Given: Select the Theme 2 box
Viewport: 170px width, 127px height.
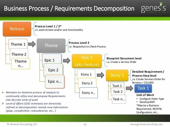Looking at the screenshot, I should tap(19, 54).
